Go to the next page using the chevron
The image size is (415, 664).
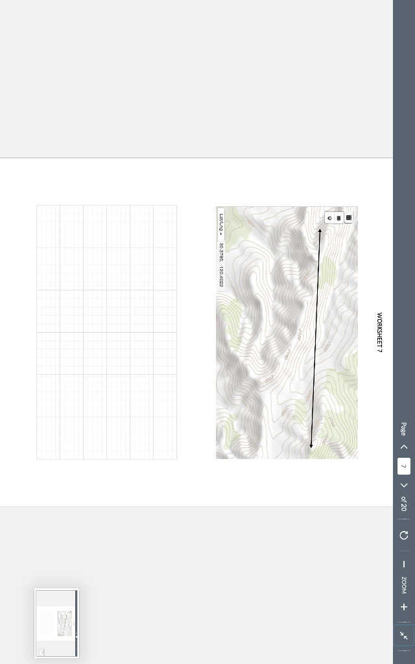[403, 485]
